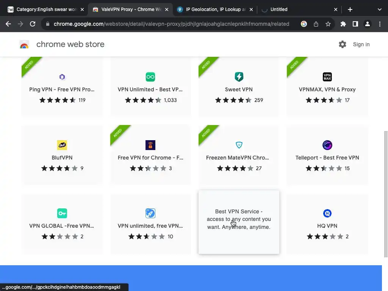Open Free VPN for Chrome listing title
388x291 pixels.
pyautogui.click(x=150, y=158)
